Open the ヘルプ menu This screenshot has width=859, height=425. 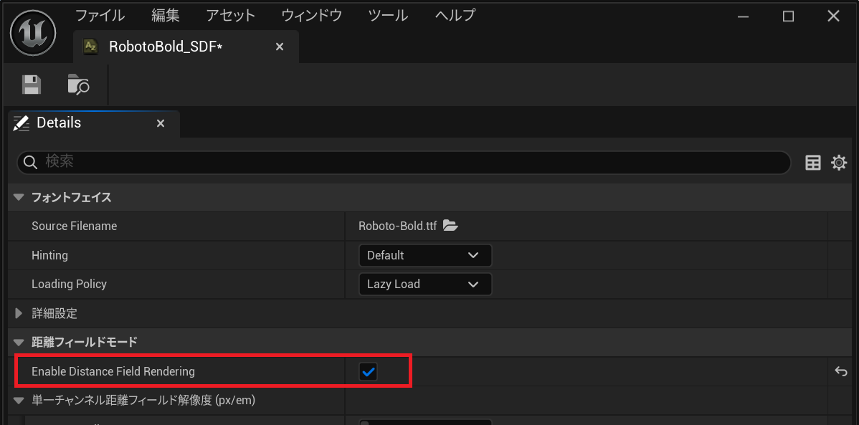[x=455, y=15]
